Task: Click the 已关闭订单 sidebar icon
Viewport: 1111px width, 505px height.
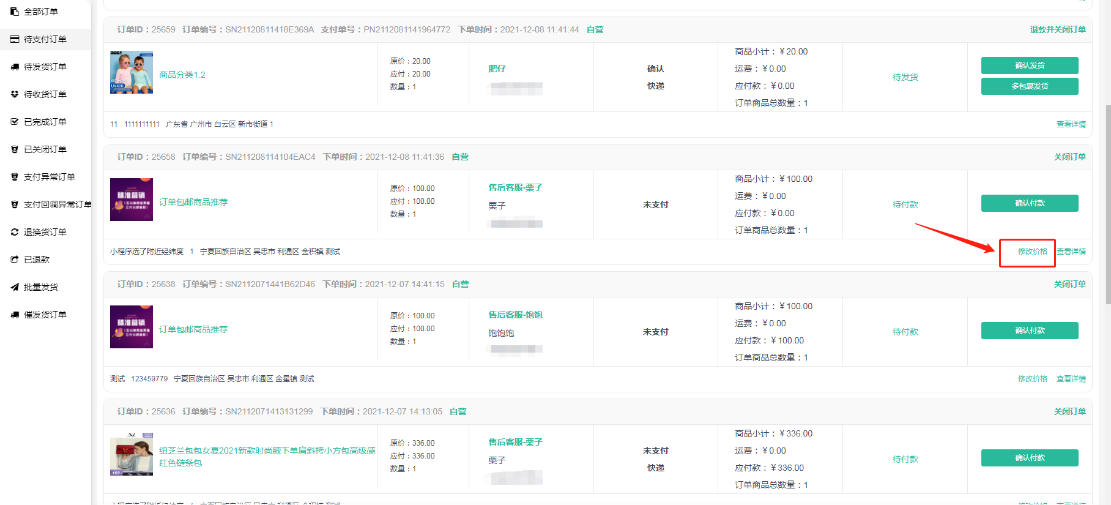Action: 15,149
